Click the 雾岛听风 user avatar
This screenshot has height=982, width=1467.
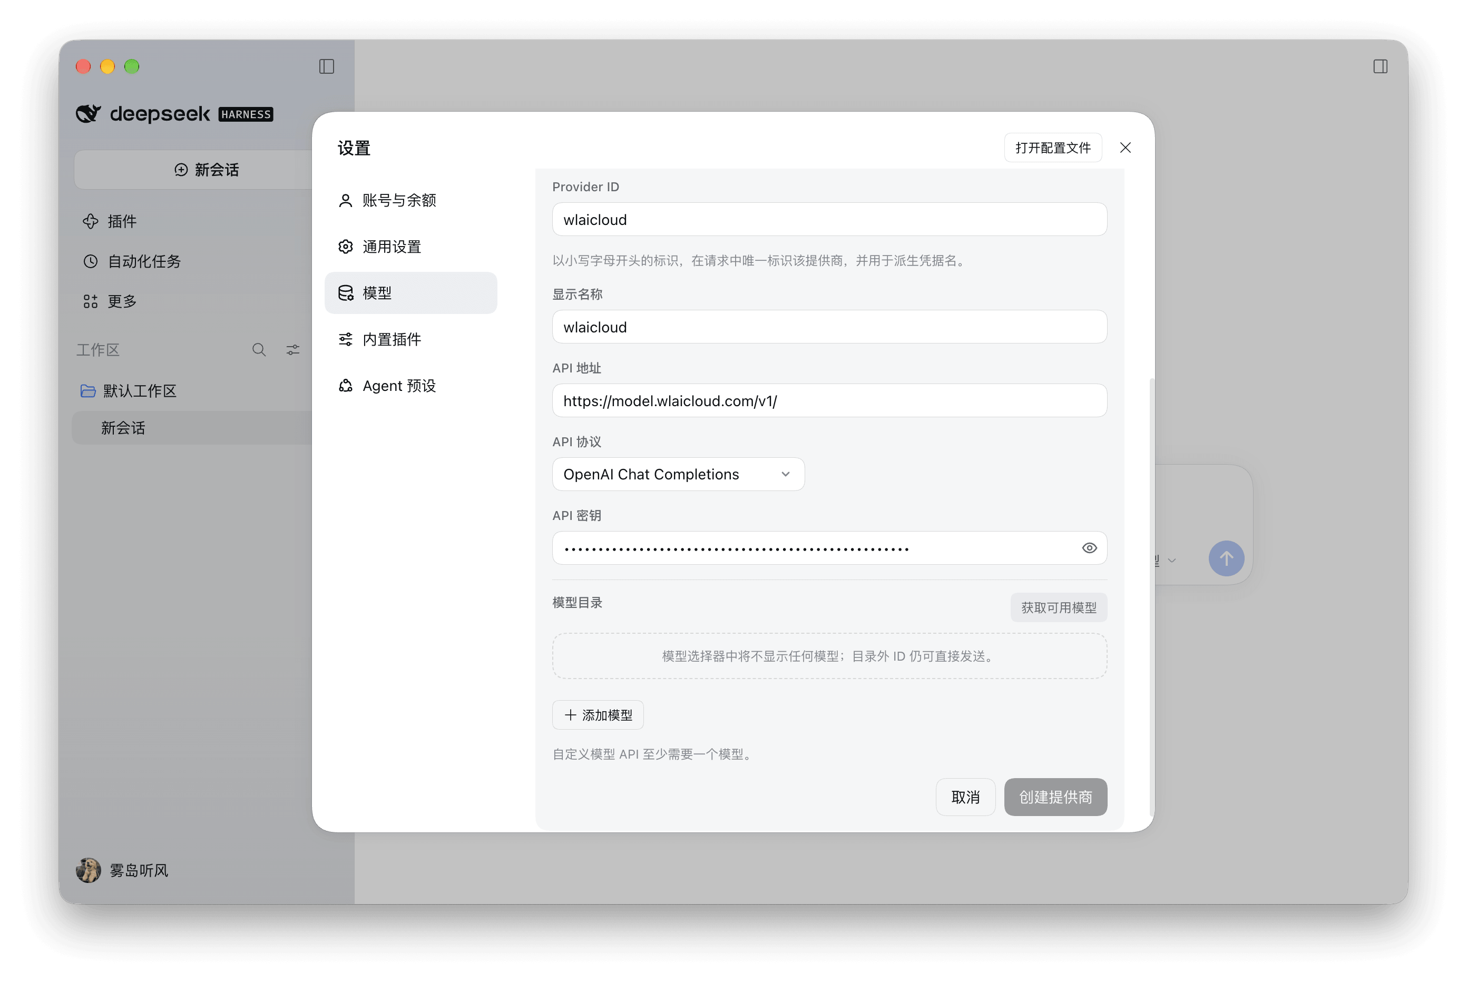(89, 870)
